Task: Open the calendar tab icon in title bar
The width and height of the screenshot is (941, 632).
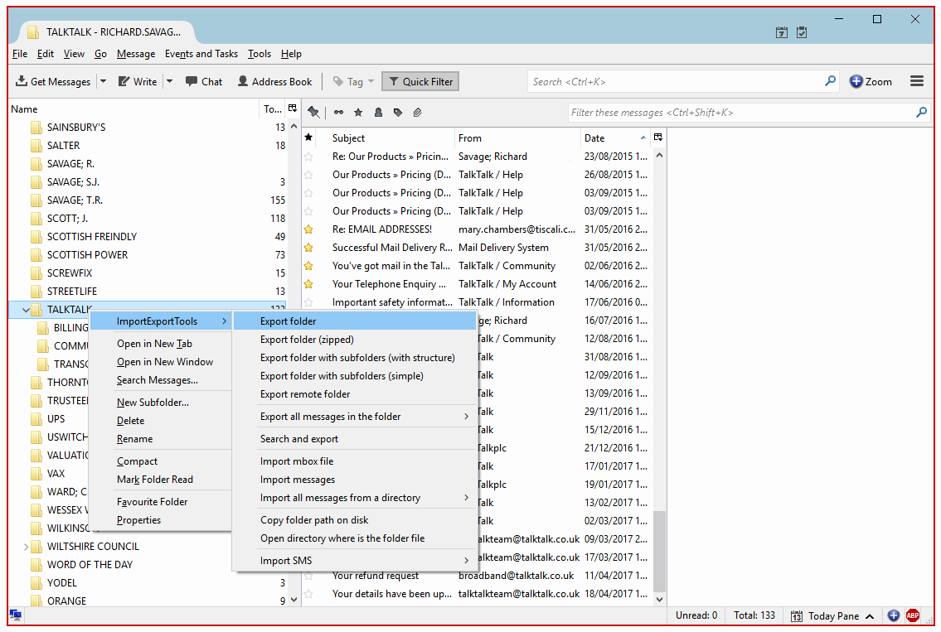Action: (781, 32)
